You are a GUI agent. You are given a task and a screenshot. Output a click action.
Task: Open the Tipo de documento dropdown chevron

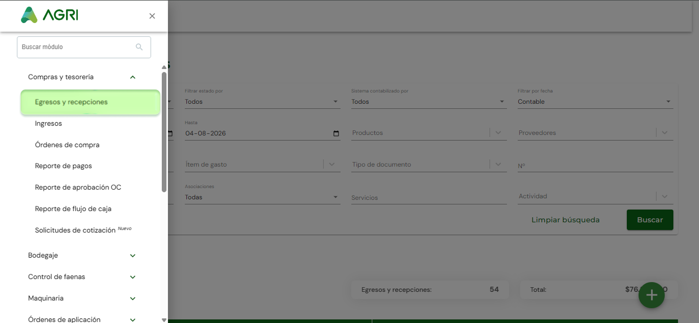tap(498, 165)
